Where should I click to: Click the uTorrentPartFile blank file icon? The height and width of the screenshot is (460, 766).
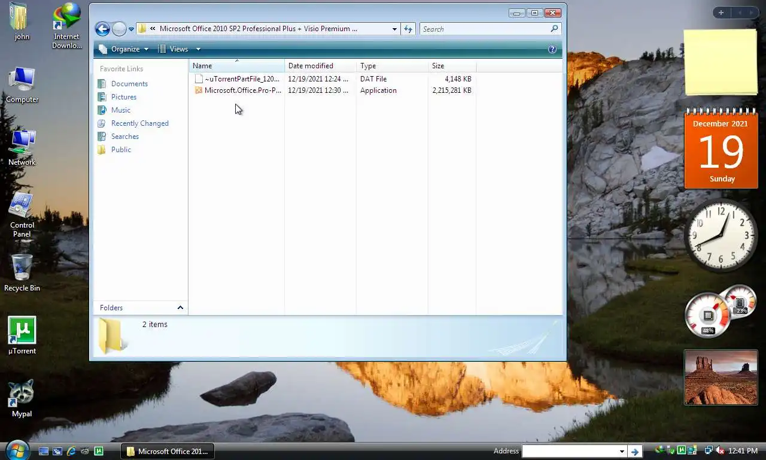click(199, 79)
